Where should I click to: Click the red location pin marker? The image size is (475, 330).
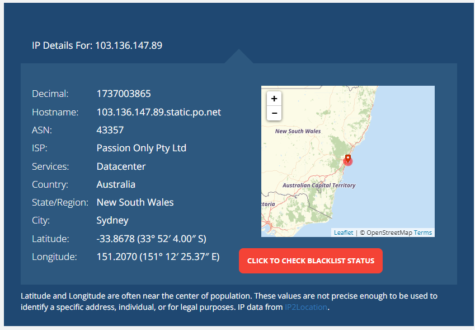click(x=348, y=159)
